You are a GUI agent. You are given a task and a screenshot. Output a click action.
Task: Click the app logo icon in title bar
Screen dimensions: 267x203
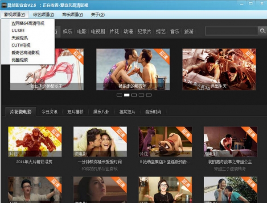(4, 5)
